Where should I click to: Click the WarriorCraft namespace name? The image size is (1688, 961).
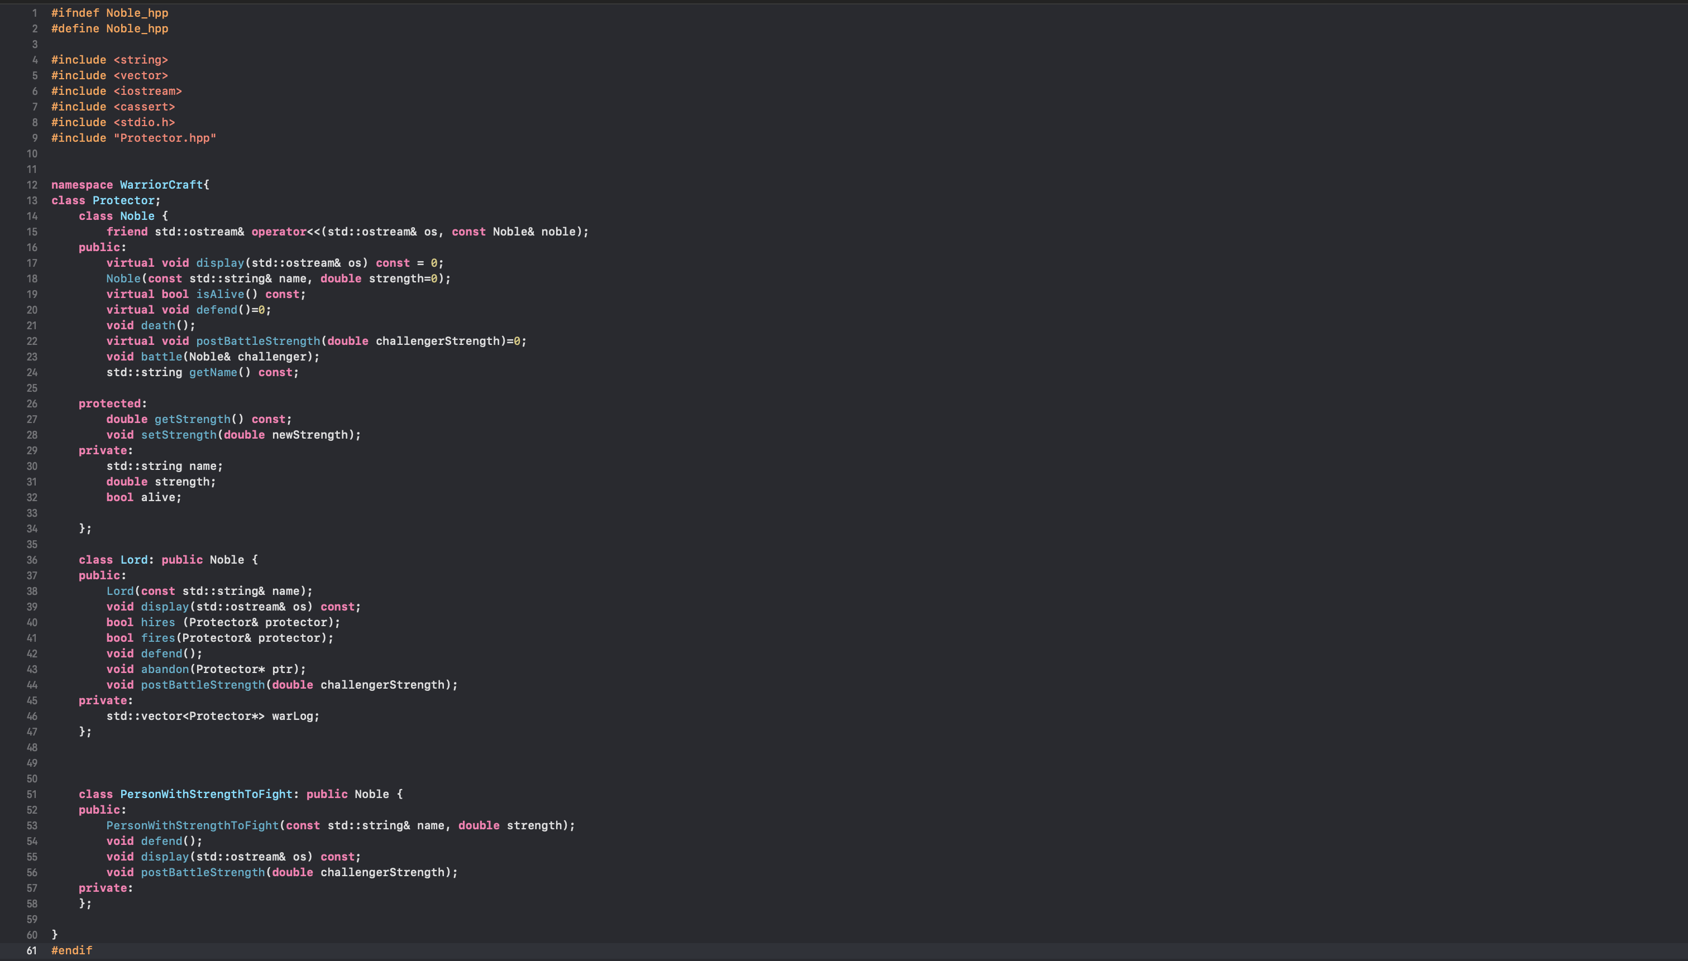click(x=161, y=185)
